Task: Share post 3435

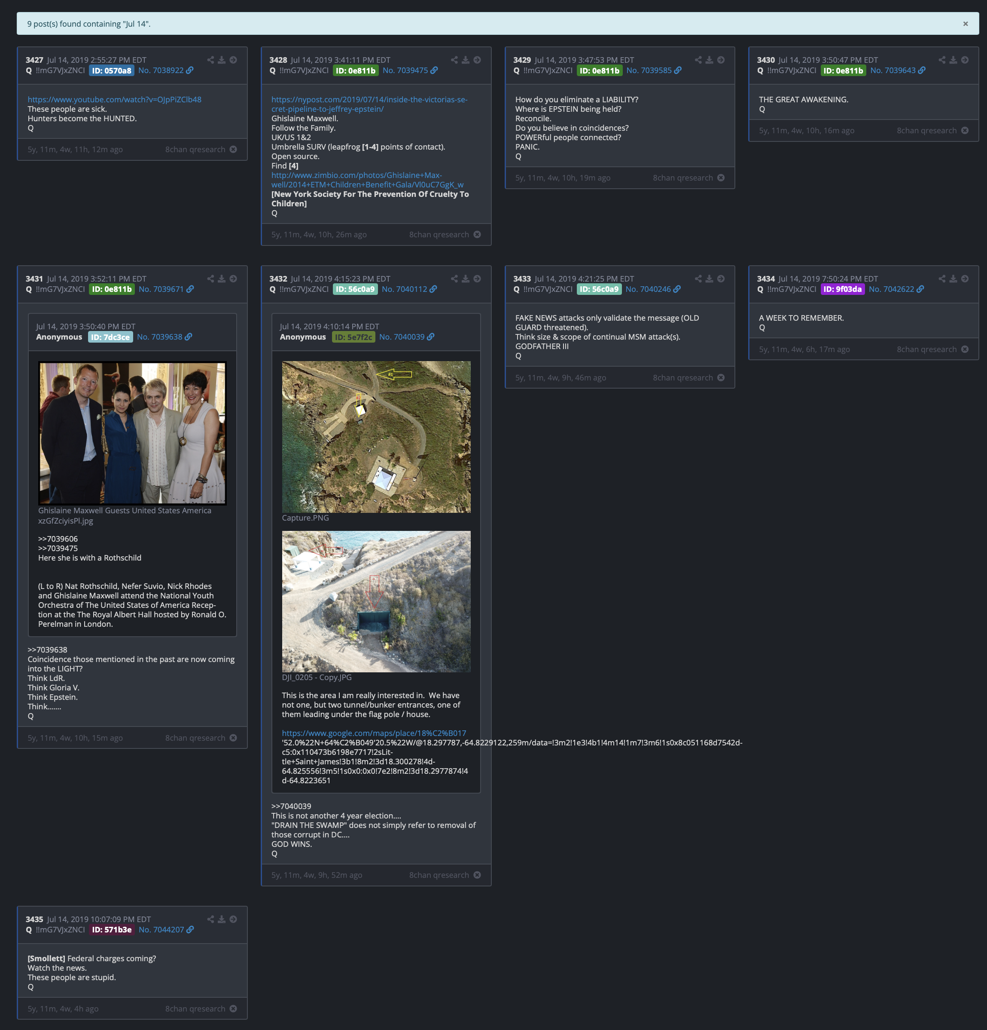Action: click(x=210, y=919)
